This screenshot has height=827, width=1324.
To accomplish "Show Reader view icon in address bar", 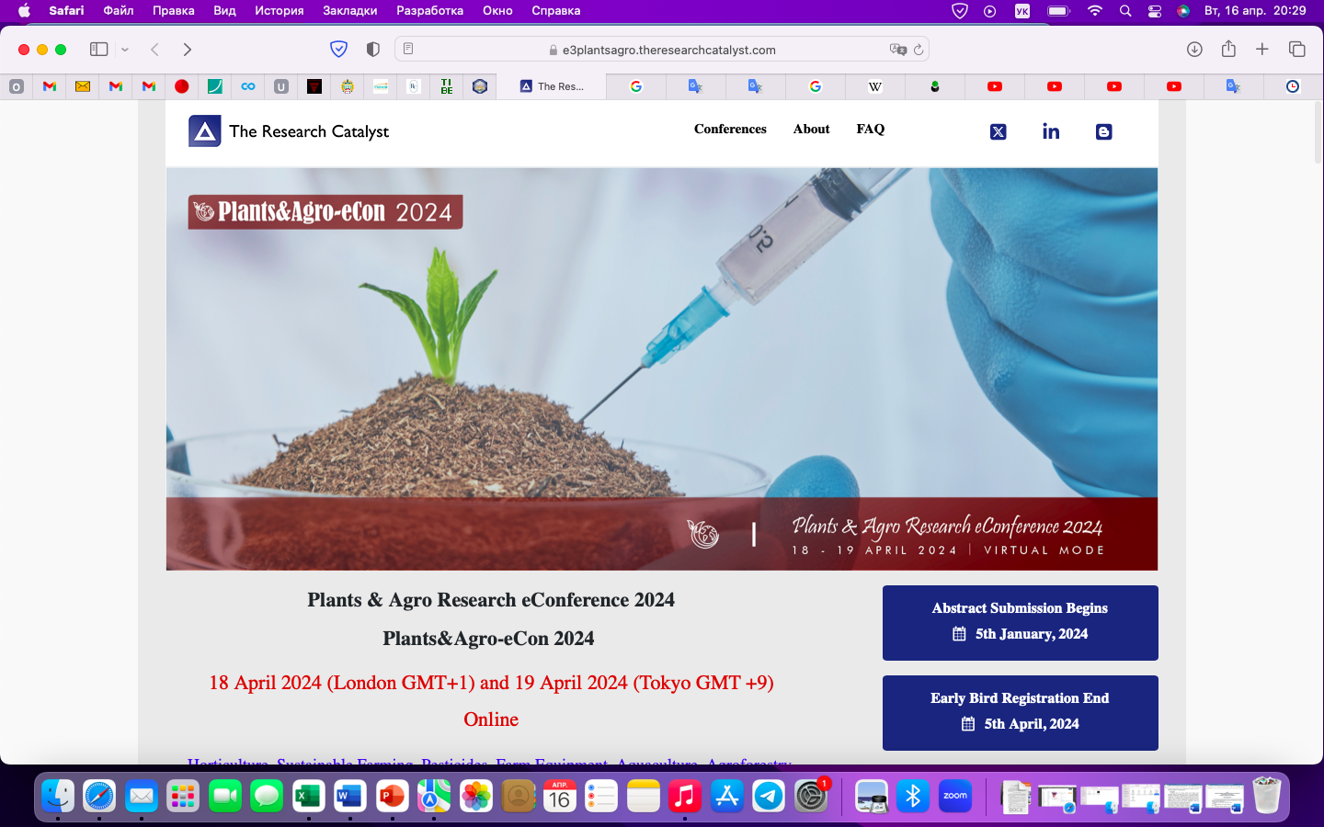I will pyautogui.click(x=408, y=49).
